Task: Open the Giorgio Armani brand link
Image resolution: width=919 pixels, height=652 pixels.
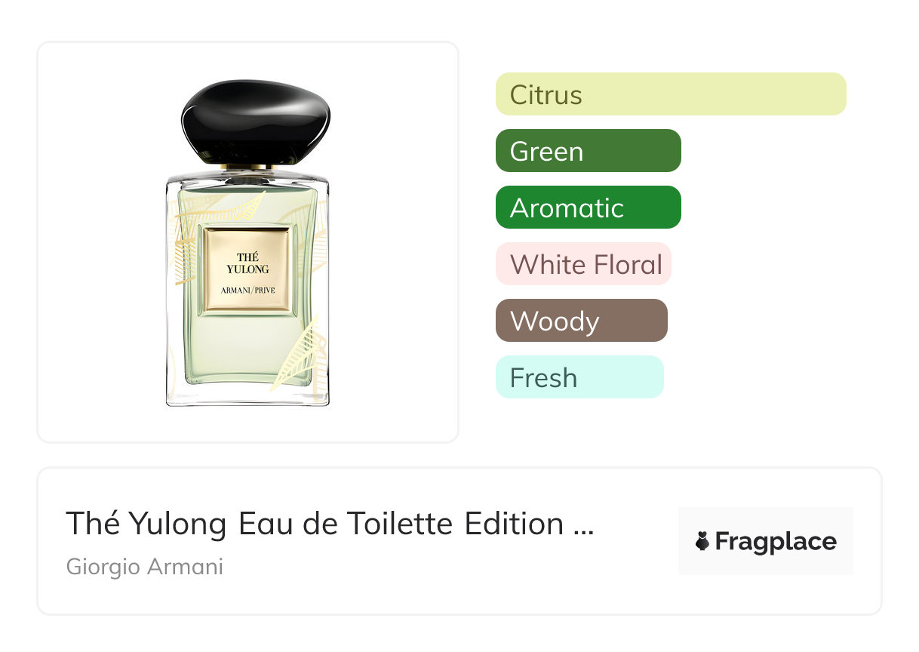Action: coord(145,567)
